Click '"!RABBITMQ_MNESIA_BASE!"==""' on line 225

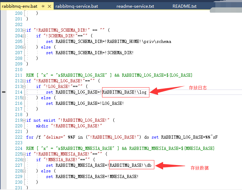[68, 154]
